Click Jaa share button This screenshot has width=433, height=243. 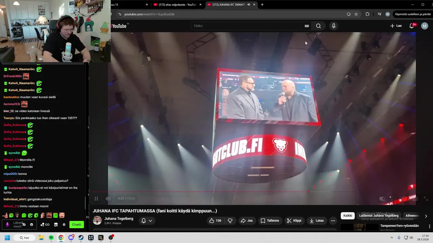pos(247,221)
